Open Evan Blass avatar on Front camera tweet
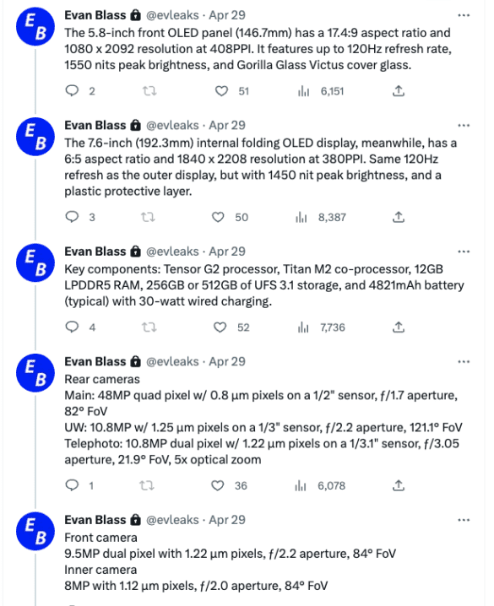 35,532
